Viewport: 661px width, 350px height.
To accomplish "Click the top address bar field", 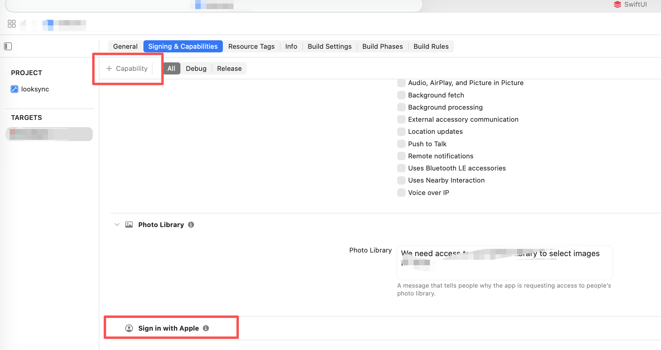I will (214, 6).
